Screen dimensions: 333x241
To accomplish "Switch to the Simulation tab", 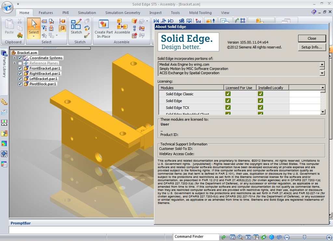I will pos(87,13).
